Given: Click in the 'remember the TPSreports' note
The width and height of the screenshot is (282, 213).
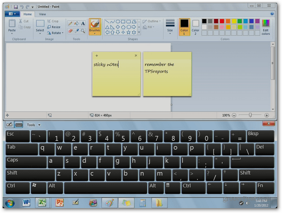Looking at the screenshot, I should (167, 74).
